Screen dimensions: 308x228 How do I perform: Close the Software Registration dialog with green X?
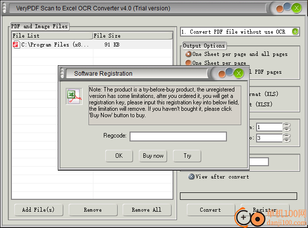pos(239,74)
